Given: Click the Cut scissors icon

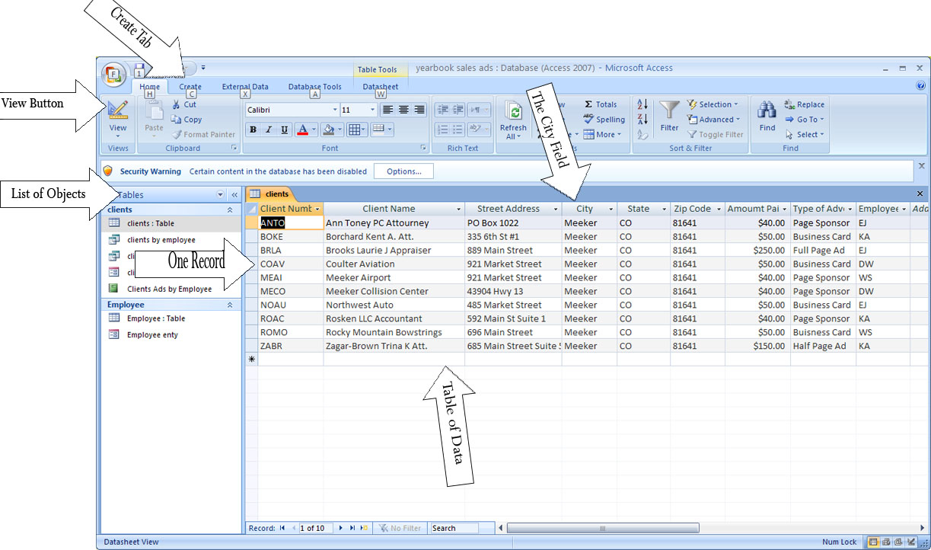Looking at the screenshot, I should pyautogui.click(x=177, y=104).
